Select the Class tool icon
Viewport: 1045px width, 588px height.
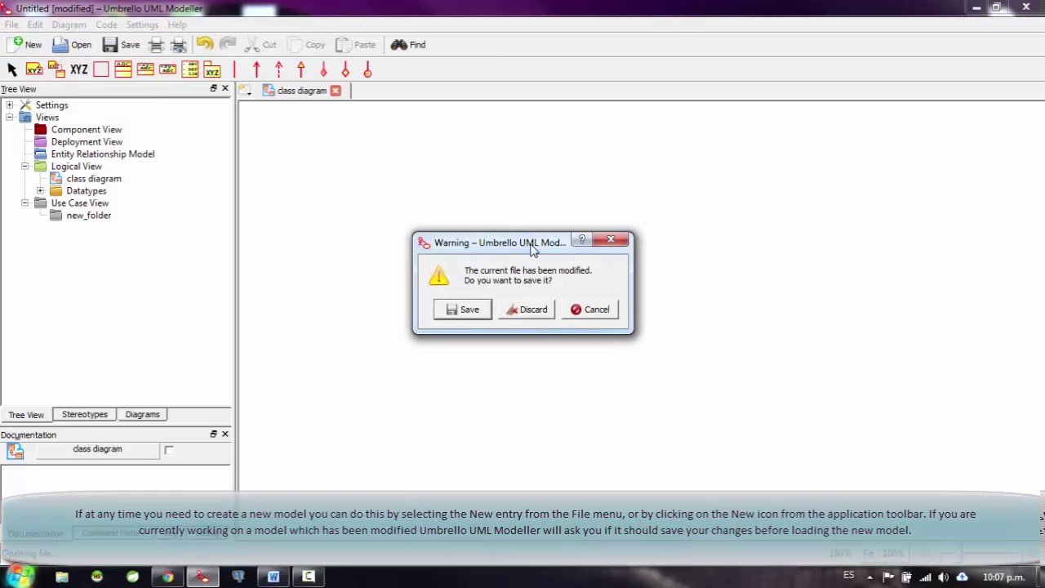click(x=123, y=69)
